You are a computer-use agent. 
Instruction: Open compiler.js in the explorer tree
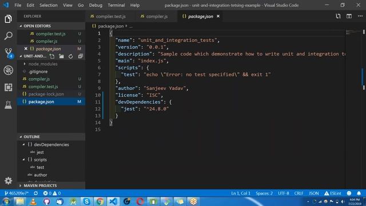tap(51, 79)
